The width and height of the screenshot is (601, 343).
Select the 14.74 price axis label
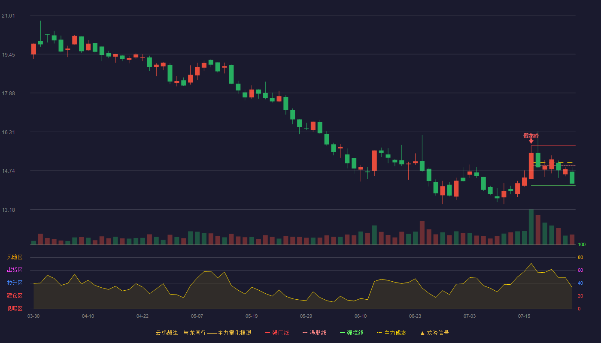click(8, 171)
